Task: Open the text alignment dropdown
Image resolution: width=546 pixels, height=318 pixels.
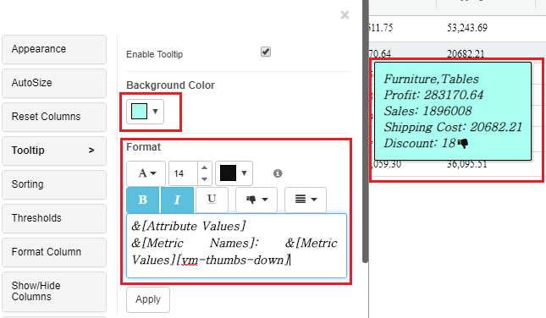Action: [x=306, y=200]
